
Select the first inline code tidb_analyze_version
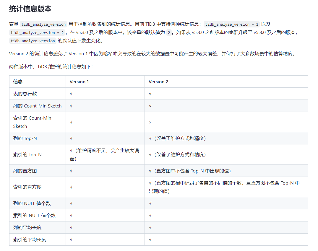43,24
